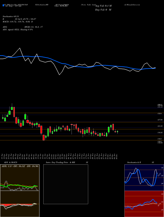Image resolution: width=164 pixels, height=217 pixels.
Task: Select the 'Stochastics: 63.51' reading
Action: pyautogui.click(x=10, y=16)
